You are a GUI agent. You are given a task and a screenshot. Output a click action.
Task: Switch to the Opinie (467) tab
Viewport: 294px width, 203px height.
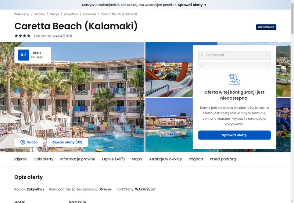[x=113, y=159]
